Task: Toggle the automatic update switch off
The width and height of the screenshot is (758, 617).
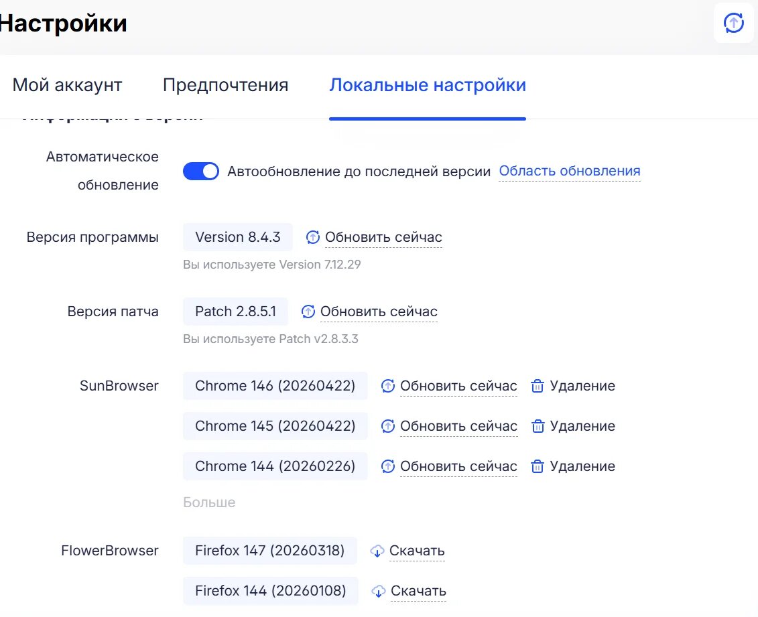Action: [200, 171]
